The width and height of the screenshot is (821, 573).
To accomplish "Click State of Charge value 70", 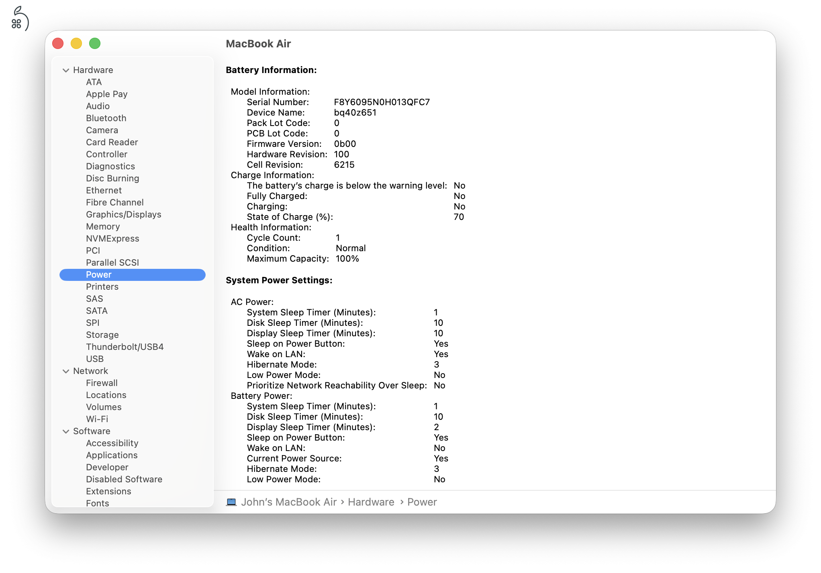I will pyautogui.click(x=459, y=217).
